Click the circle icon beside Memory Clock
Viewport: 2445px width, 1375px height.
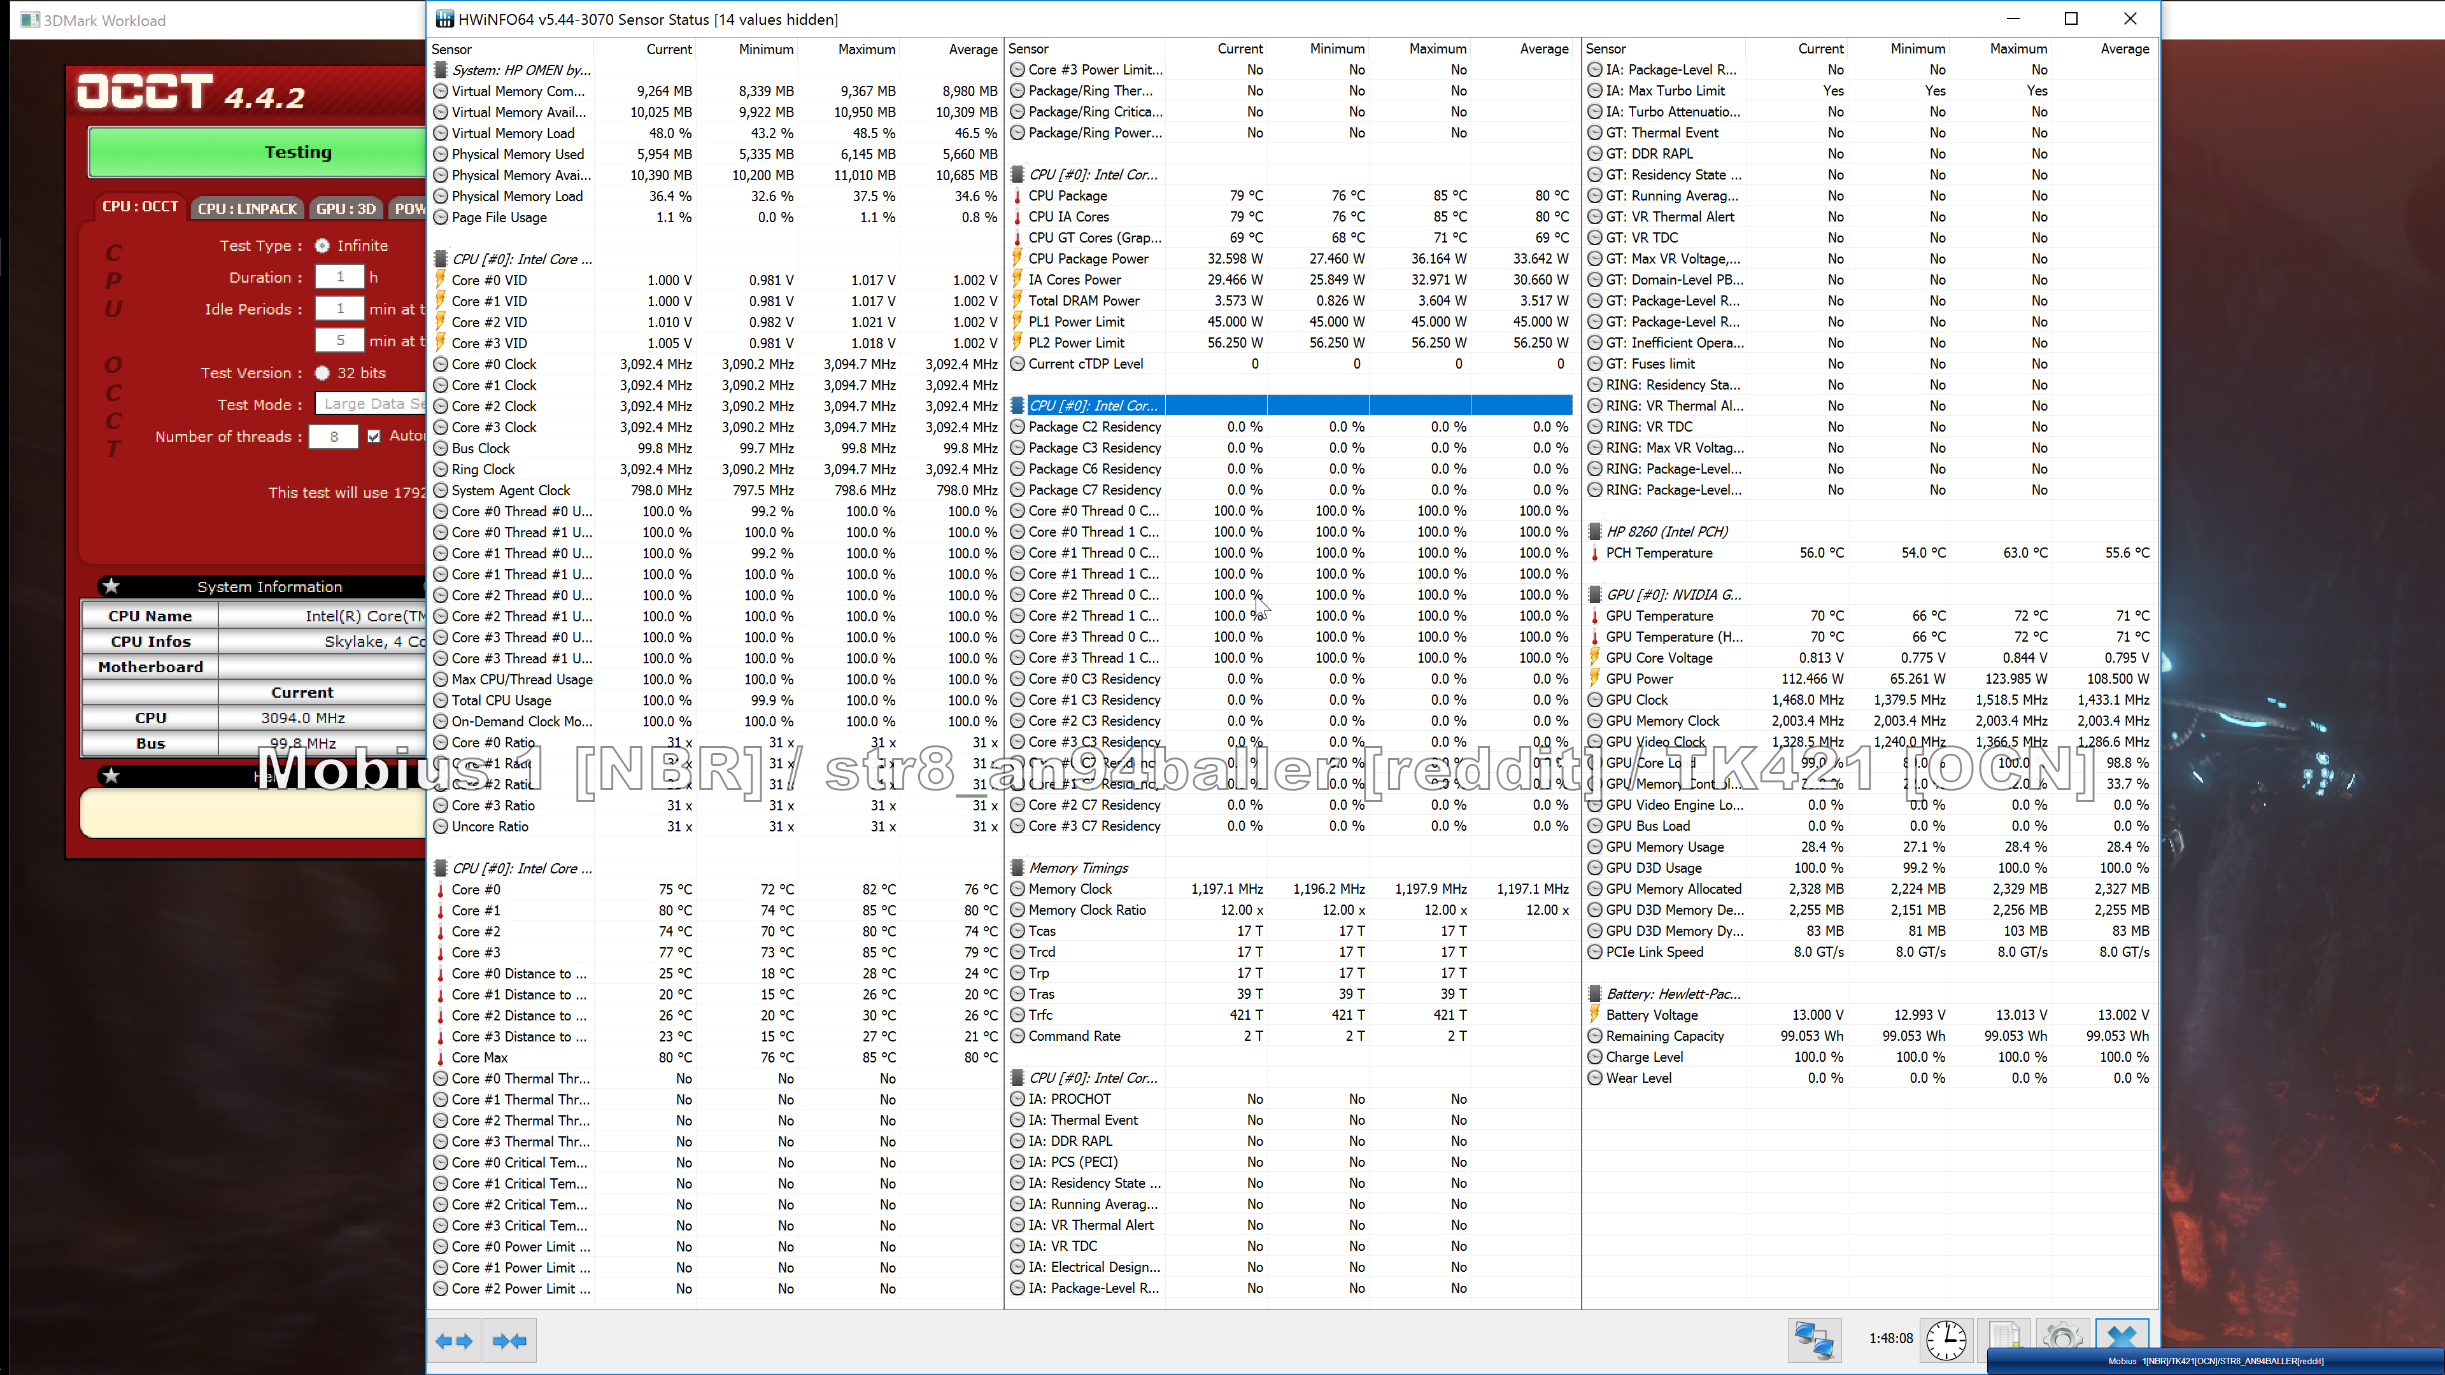[x=1017, y=888]
